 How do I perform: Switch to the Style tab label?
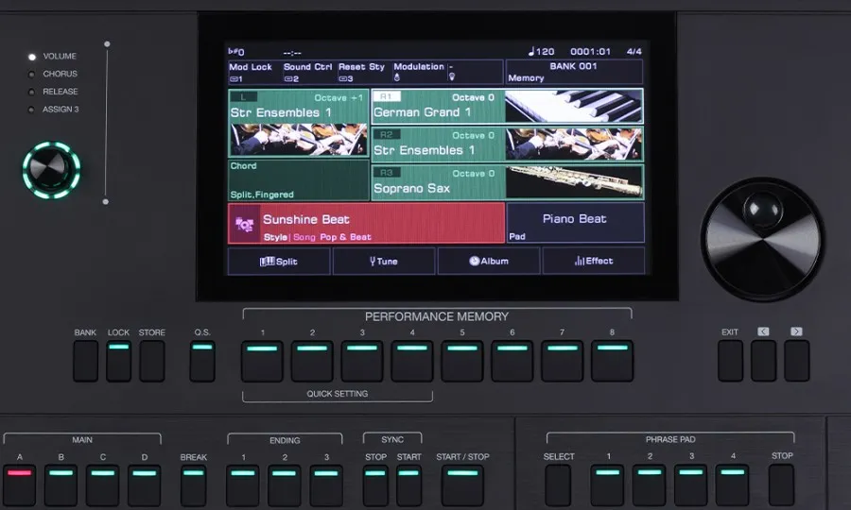pos(275,237)
